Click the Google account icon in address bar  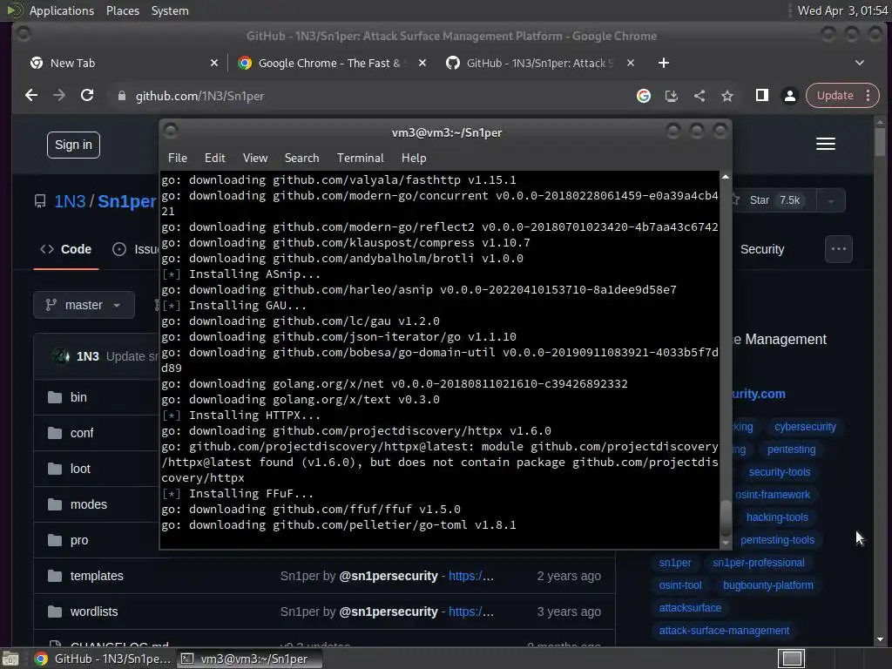(x=644, y=96)
